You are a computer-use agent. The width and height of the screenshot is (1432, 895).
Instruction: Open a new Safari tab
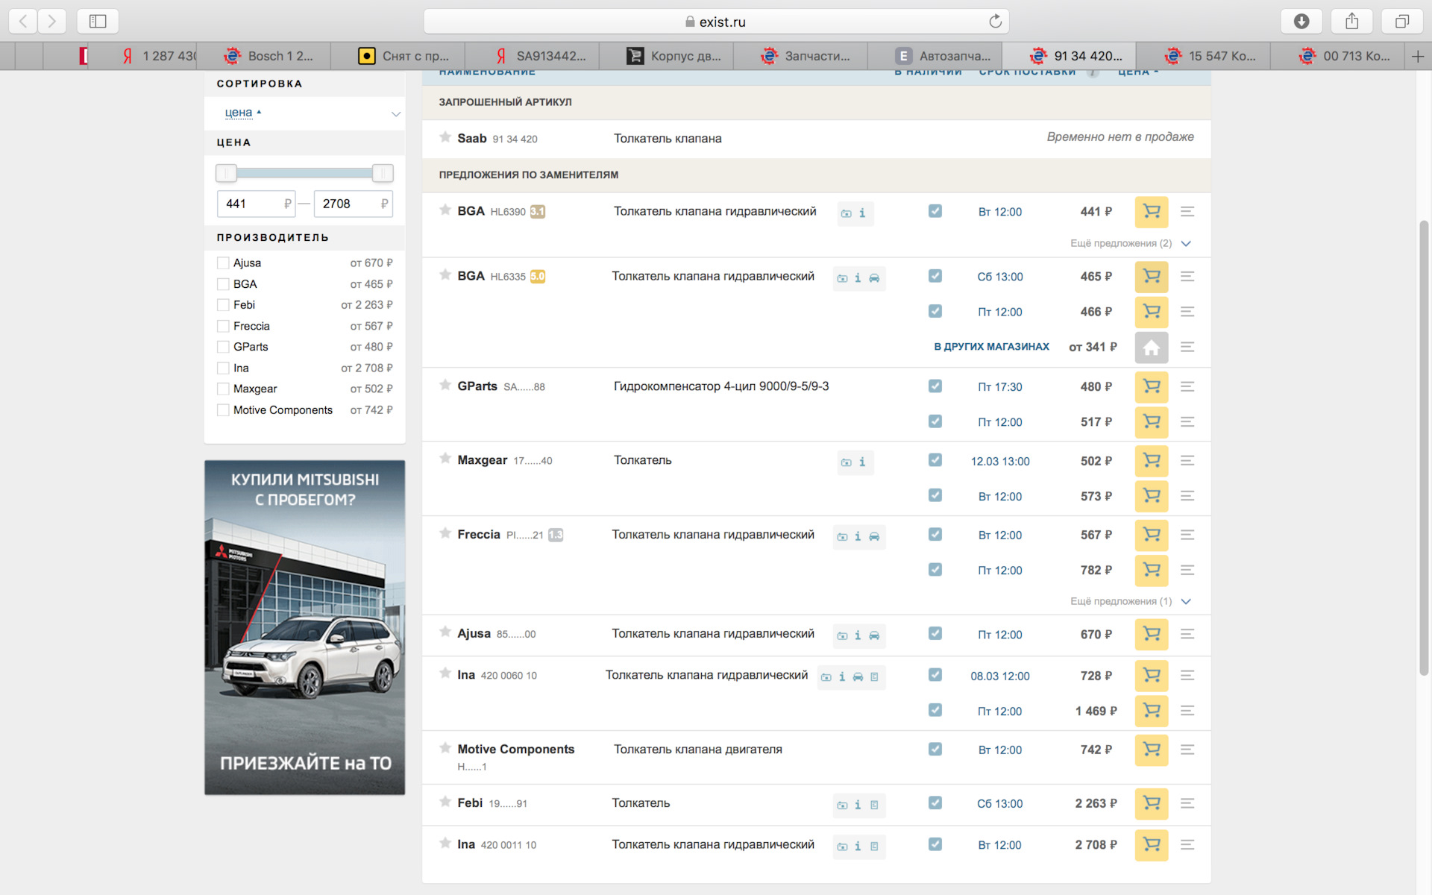(x=1418, y=56)
